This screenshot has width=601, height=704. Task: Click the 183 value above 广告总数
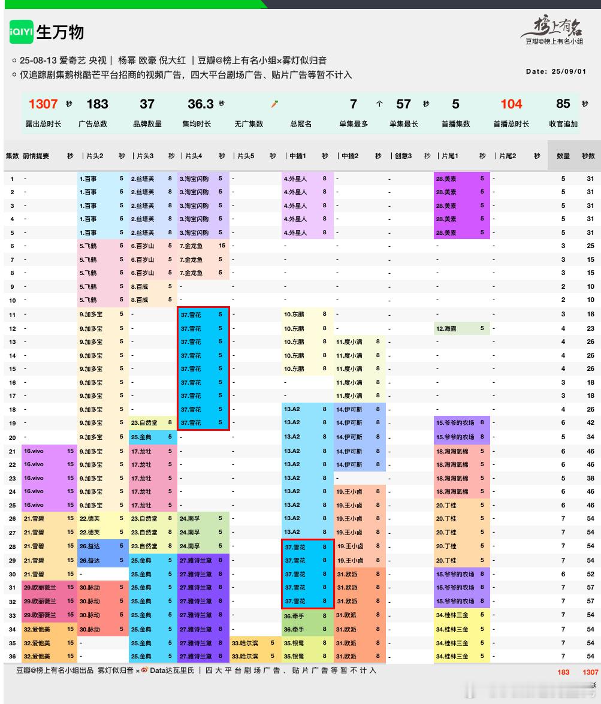[97, 104]
